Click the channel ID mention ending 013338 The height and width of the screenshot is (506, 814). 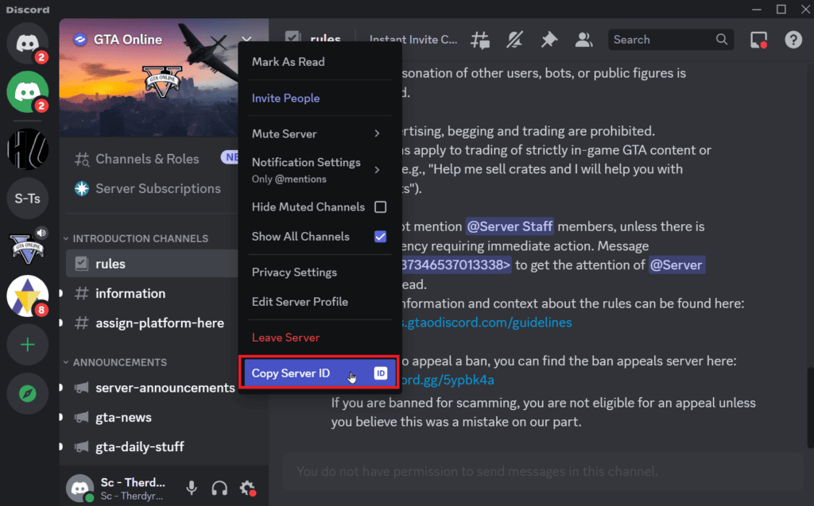(456, 265)
